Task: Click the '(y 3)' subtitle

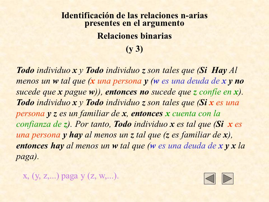Action: (x=134, y=49)
